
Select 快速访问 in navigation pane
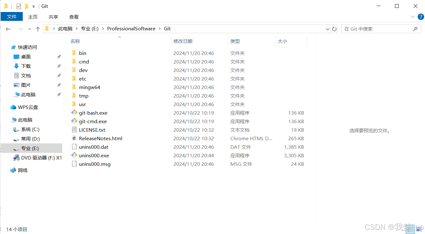point(27,47)
